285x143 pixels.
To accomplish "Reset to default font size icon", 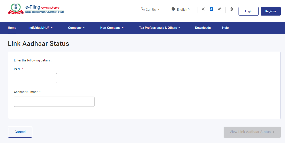I will 211,9.
